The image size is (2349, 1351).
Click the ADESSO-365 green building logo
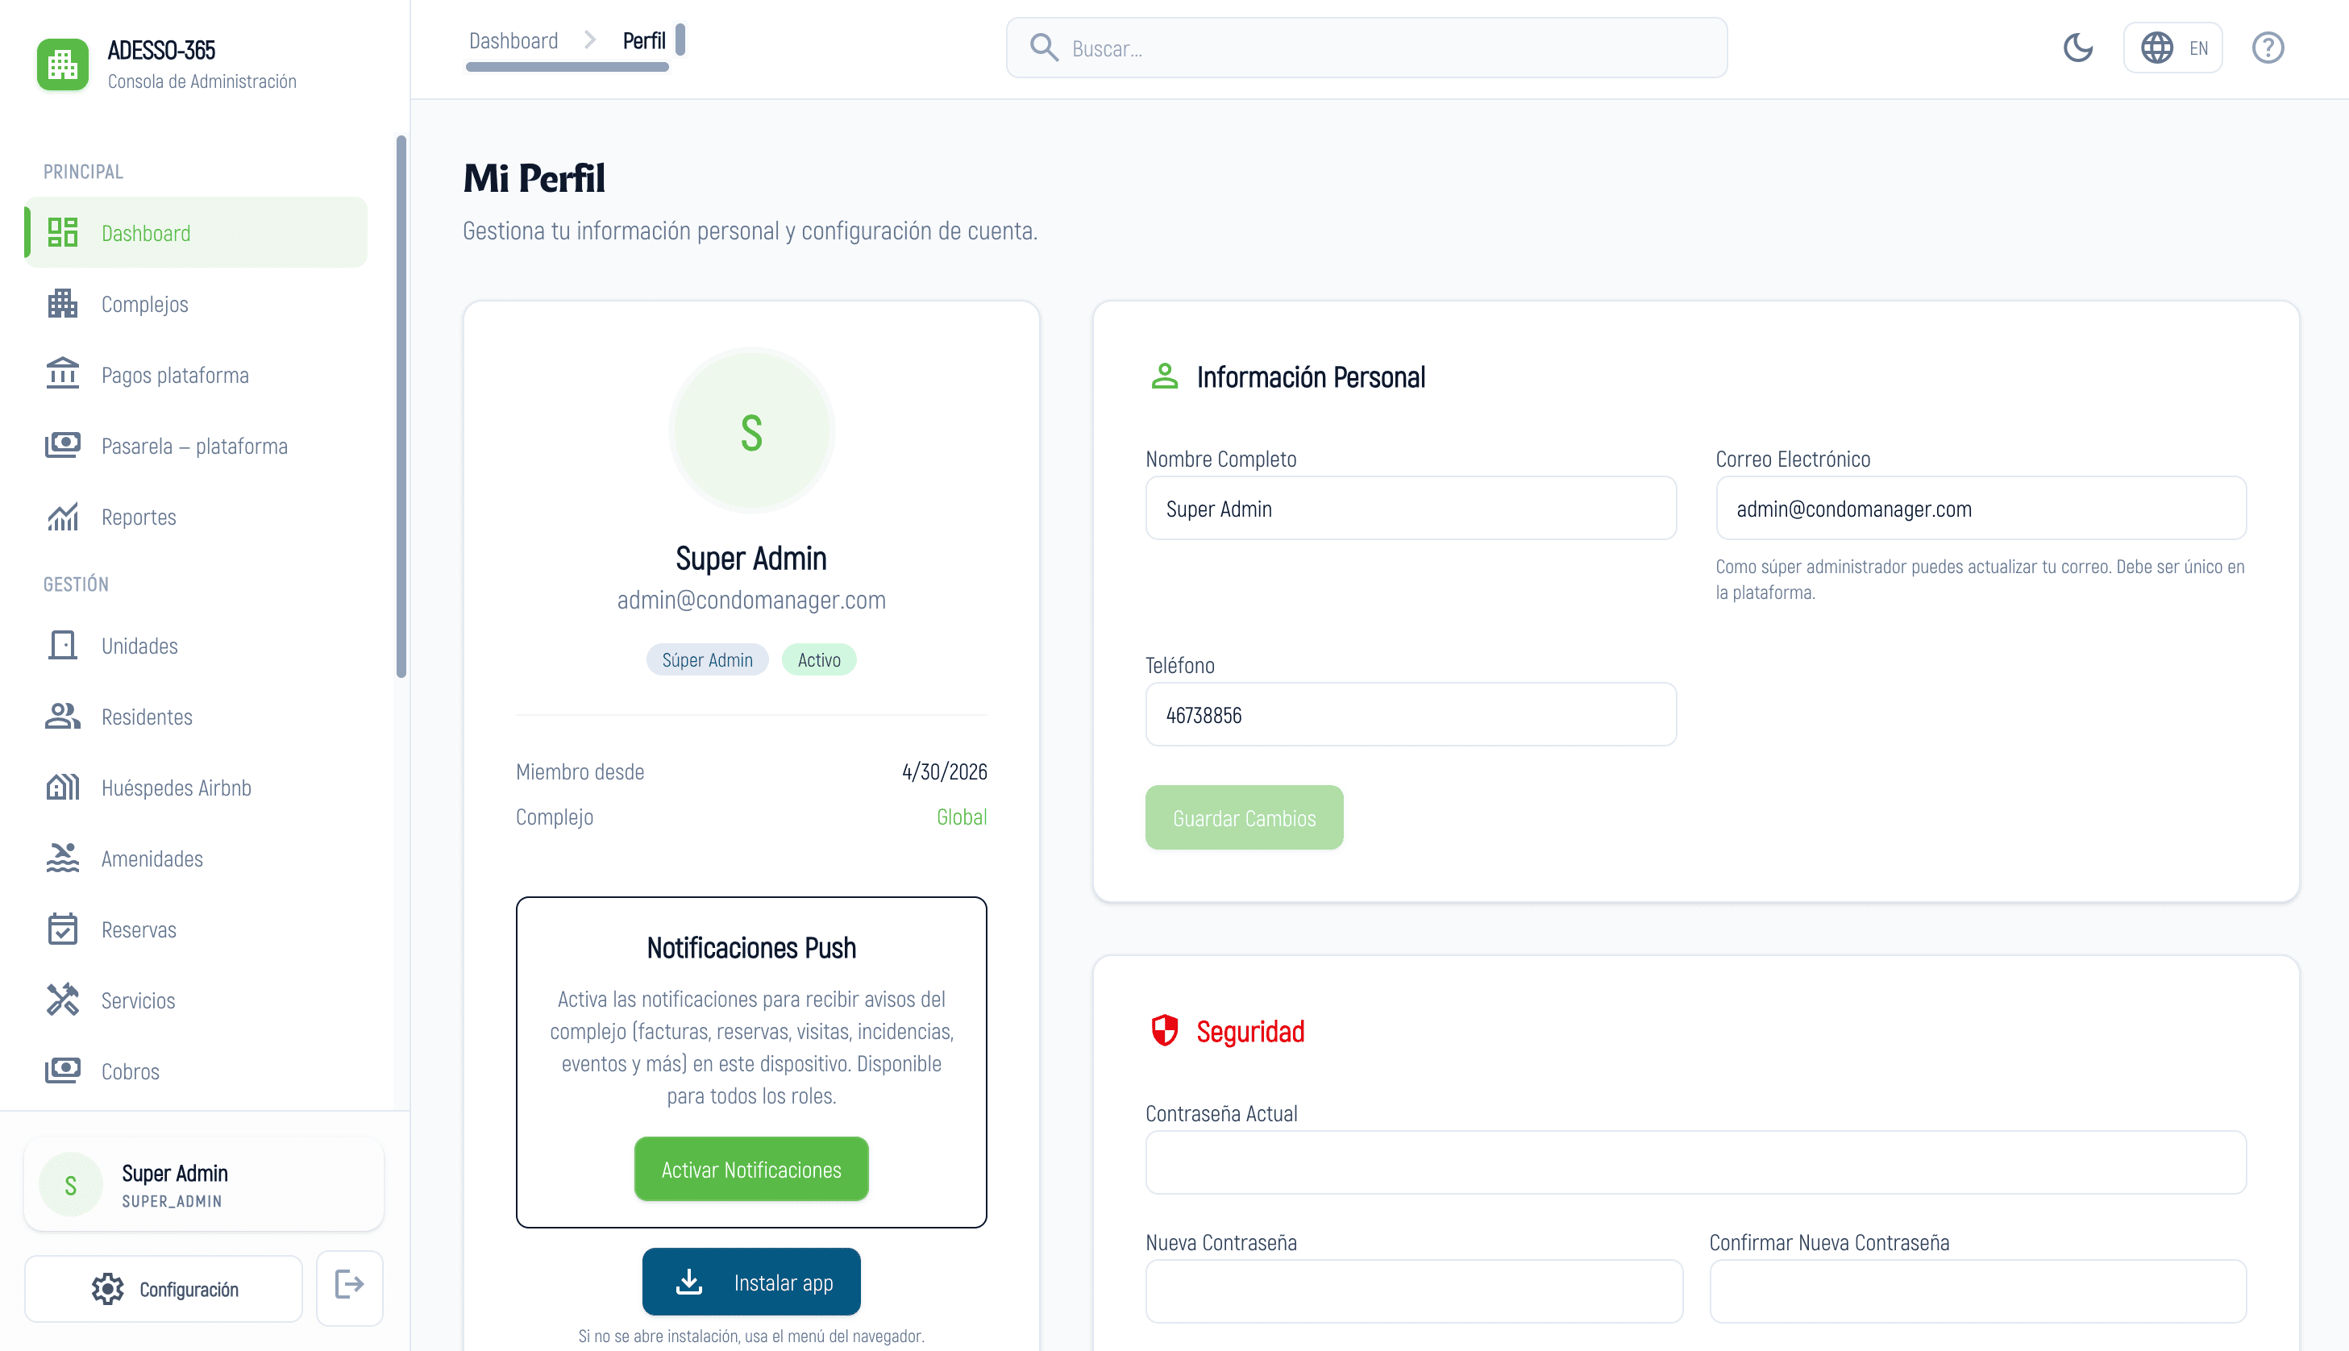tap(62, 64)
